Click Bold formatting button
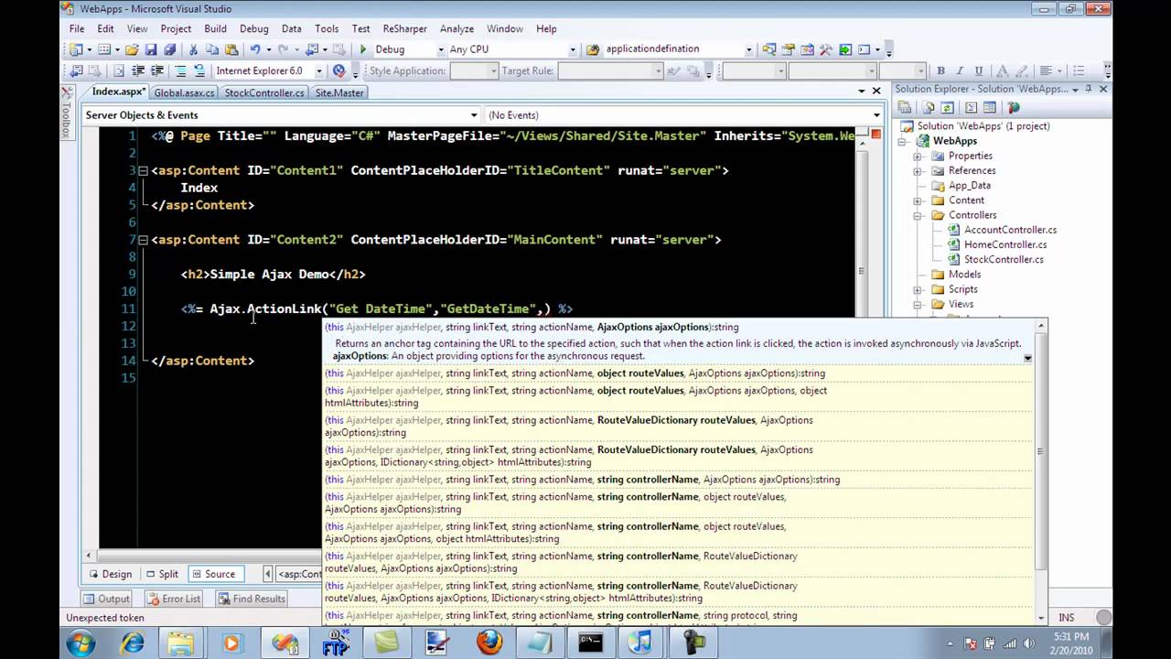Screen dimensions: 1171x659 [x=940, y=70]
